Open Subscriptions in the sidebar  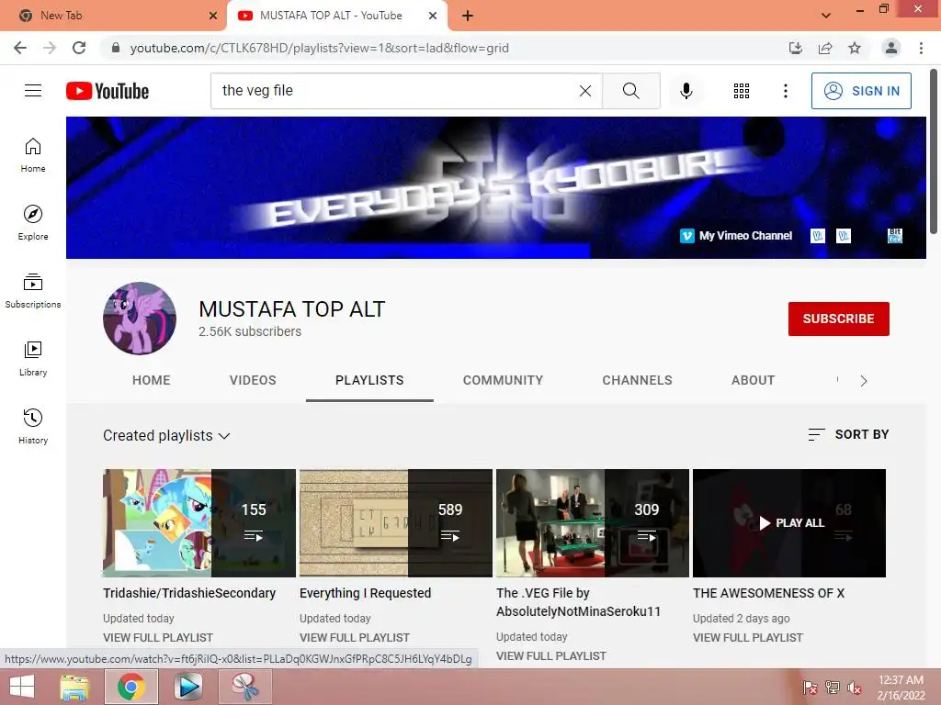pos(33,291)
